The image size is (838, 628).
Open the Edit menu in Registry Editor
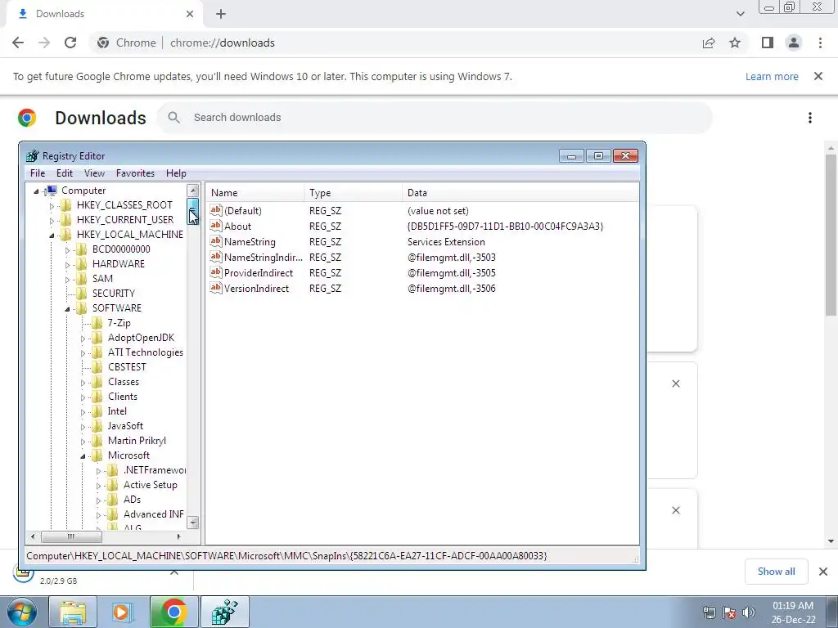tap(64, 173)
